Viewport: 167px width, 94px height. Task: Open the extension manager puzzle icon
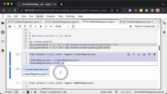point(3,50)
